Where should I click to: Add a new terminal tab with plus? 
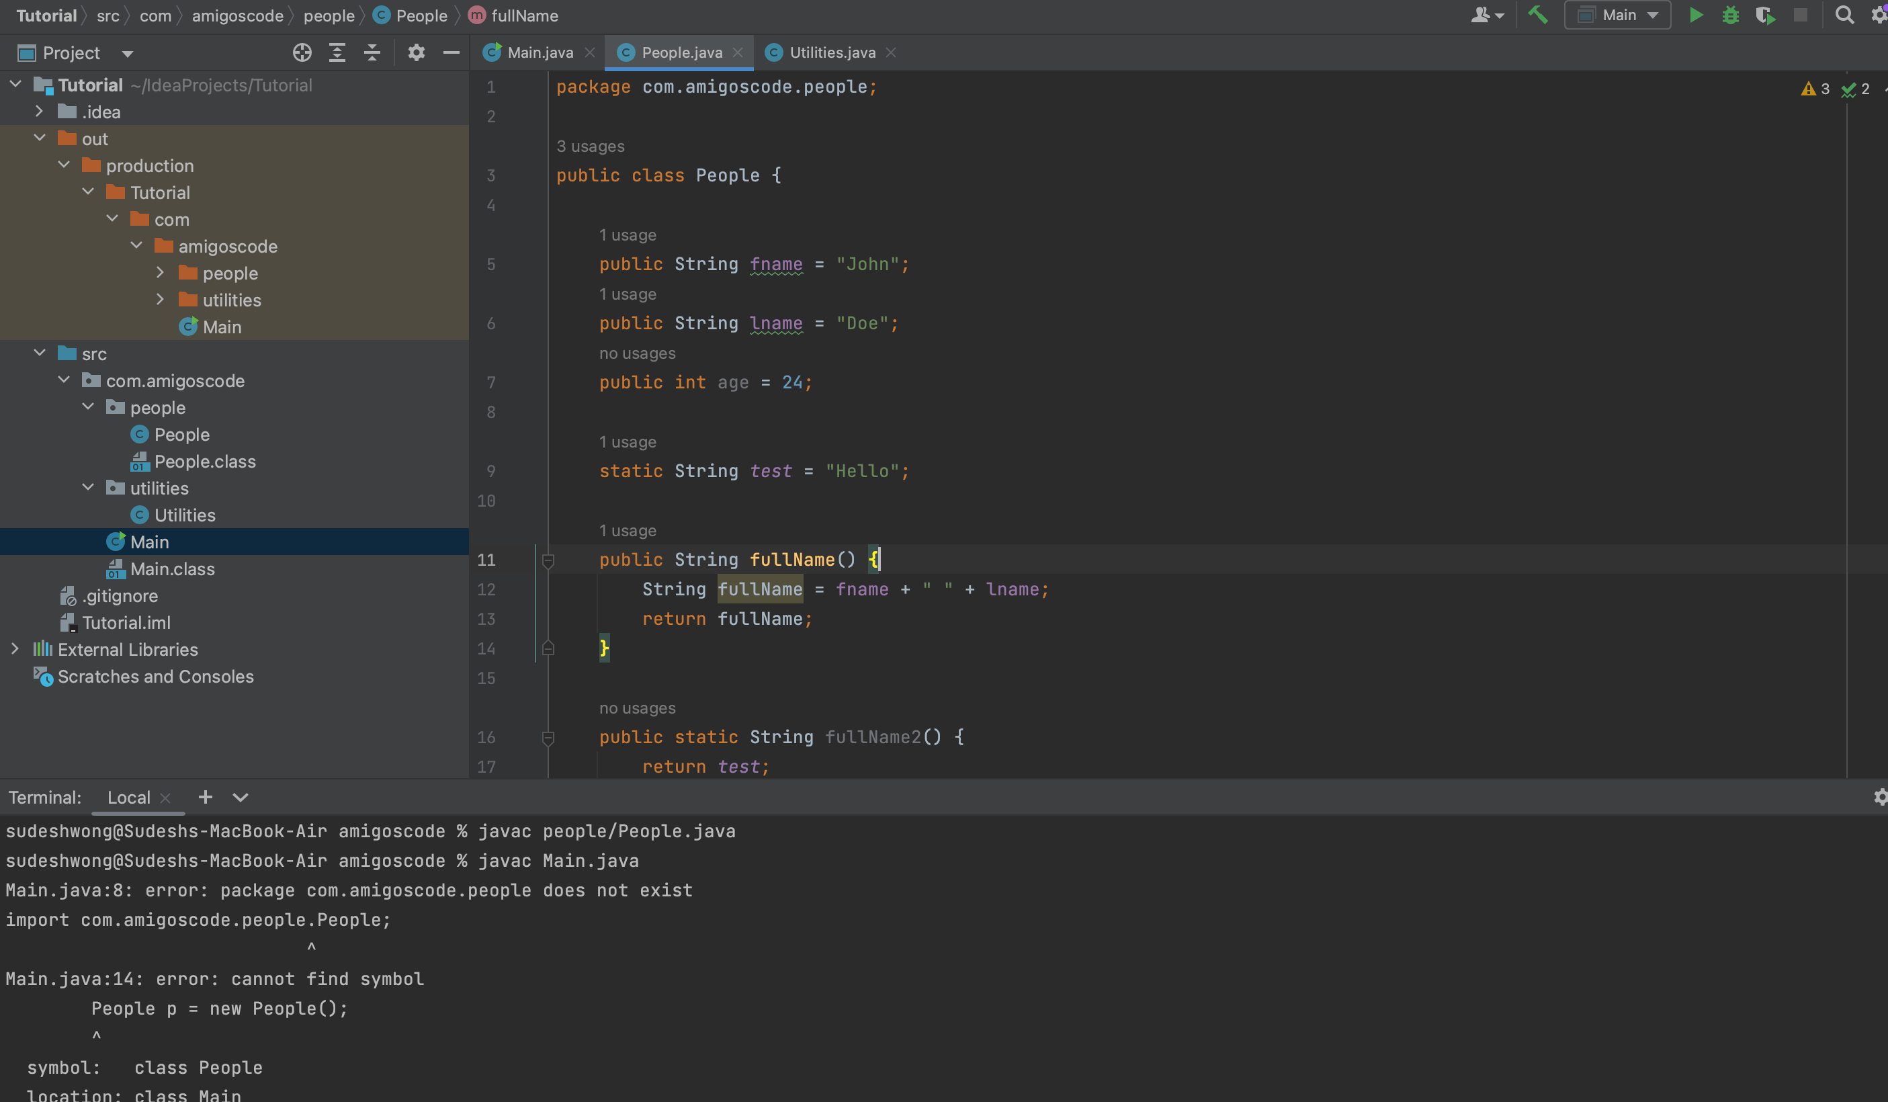point(206,797)
